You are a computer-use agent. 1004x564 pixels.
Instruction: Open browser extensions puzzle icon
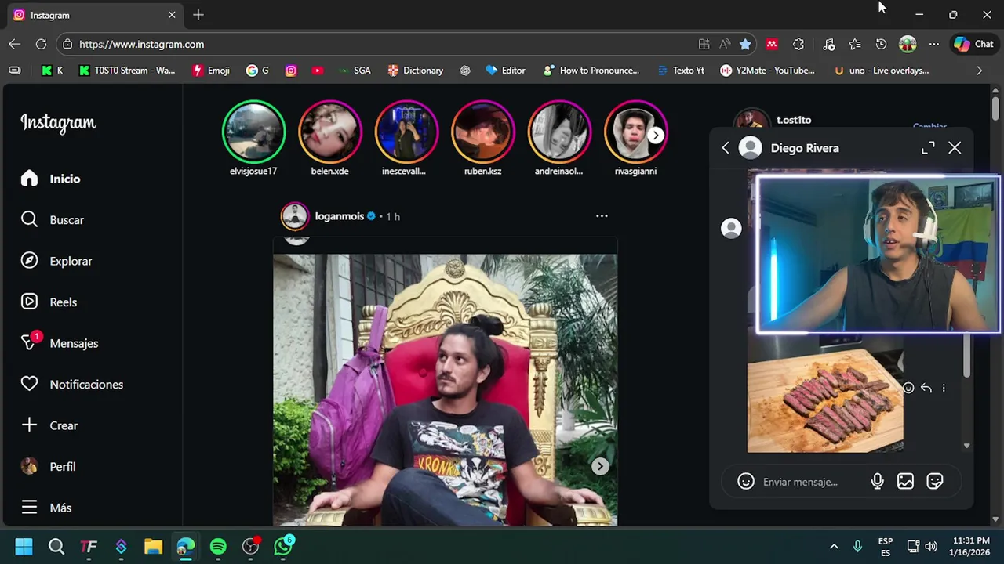(798, 45)
